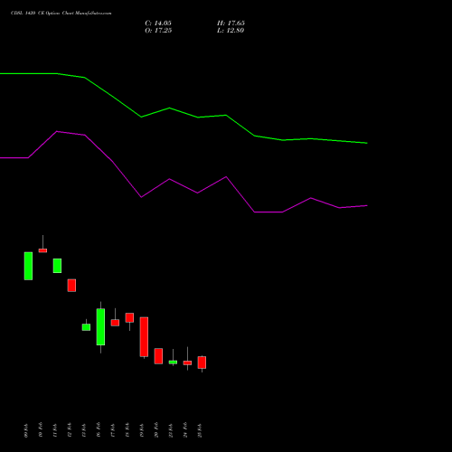Click the '20 Feb' date axis label
The image size is (452, 452).
(x=156, y=429)
